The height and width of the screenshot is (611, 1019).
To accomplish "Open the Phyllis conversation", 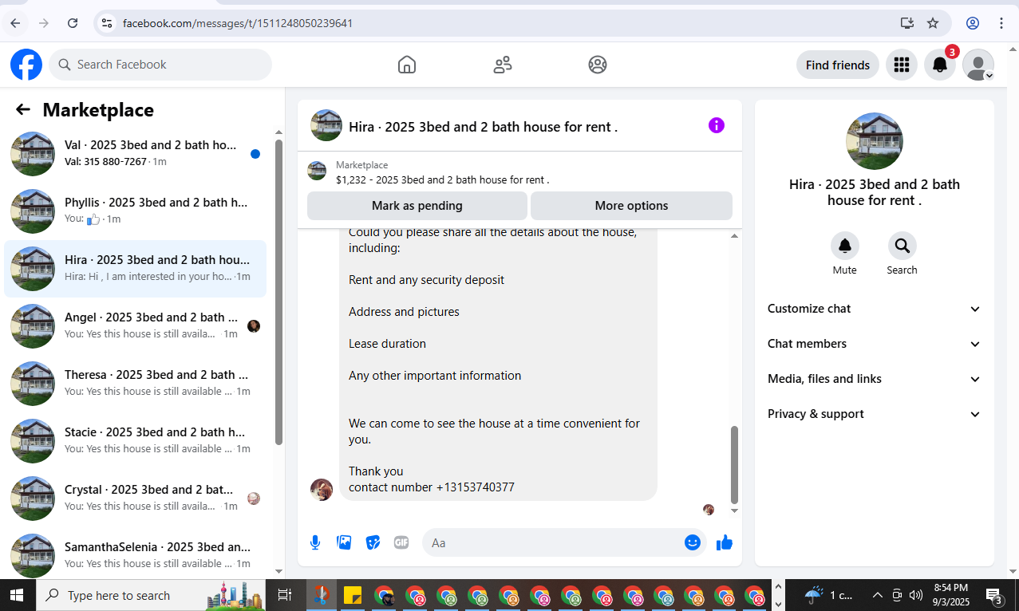I will 136,211.
